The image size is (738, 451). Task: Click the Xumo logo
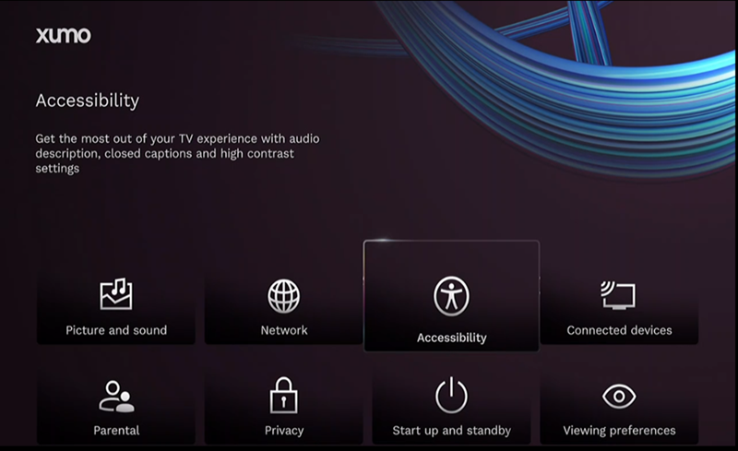(63, 36)
